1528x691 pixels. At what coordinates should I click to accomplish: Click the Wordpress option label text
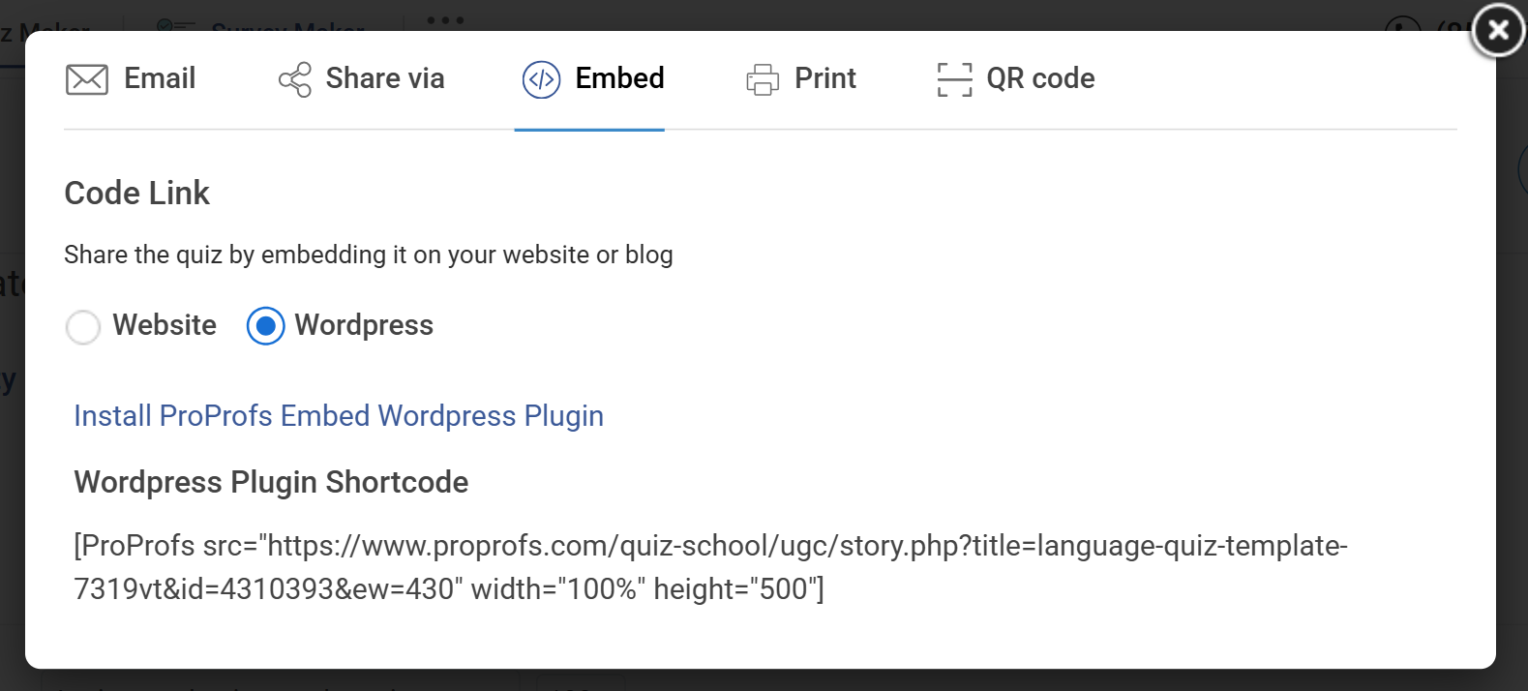(x=364, y=325)
